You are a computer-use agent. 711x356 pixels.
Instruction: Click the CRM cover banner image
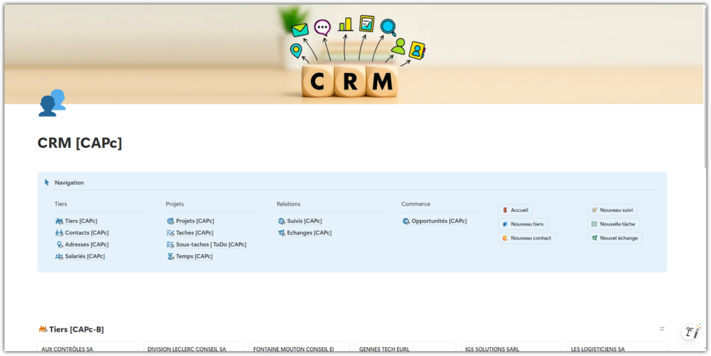coord(353,54)
